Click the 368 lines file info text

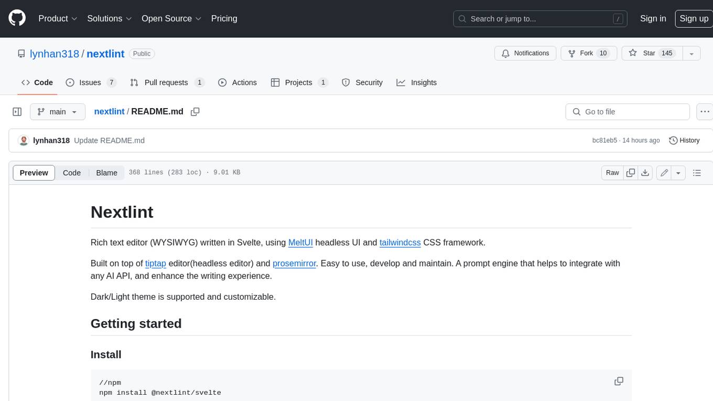click(x=185, y=173)
